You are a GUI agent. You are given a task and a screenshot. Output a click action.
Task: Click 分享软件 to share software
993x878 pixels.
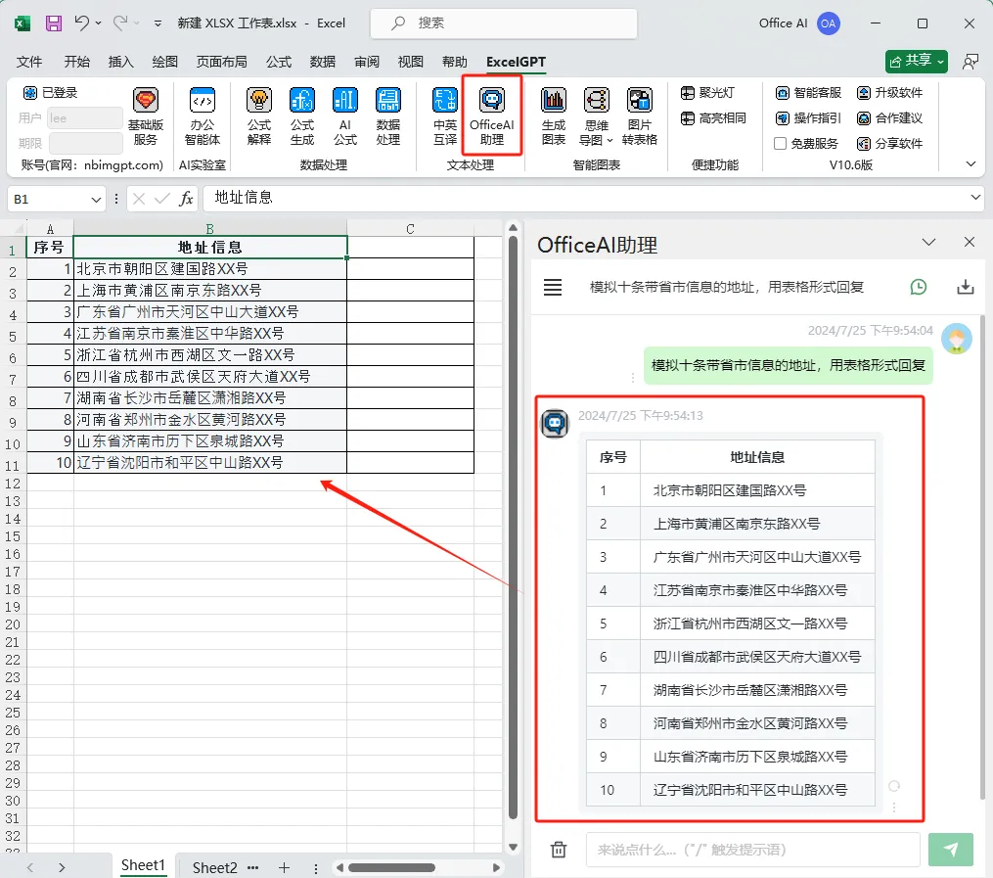(x=889, y=144)
